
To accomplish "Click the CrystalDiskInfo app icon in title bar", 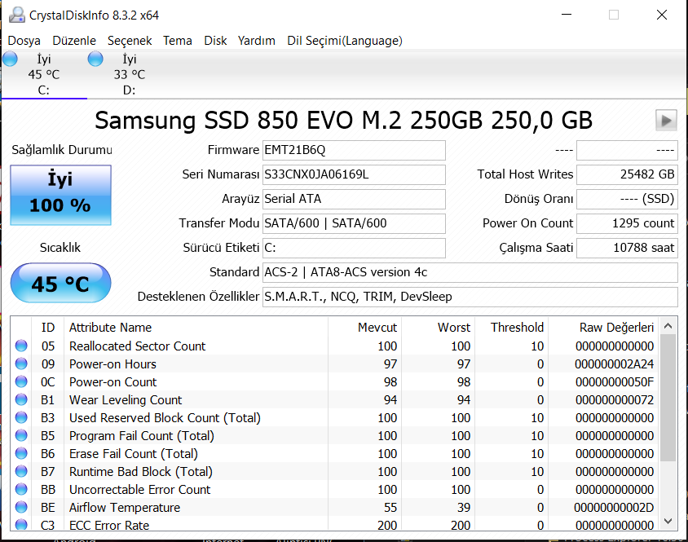I will 16,15.
